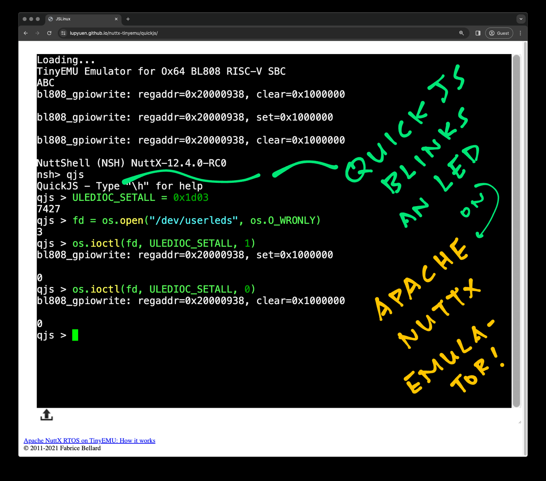Open the Chrome three-dot menu
546x481 pixels.
(x=520, y=33)
